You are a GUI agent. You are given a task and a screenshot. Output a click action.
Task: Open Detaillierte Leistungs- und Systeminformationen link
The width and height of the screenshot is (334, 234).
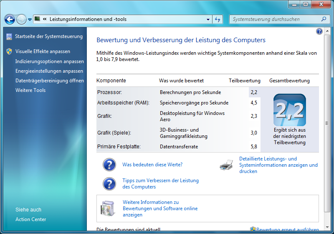coord(278,165)
